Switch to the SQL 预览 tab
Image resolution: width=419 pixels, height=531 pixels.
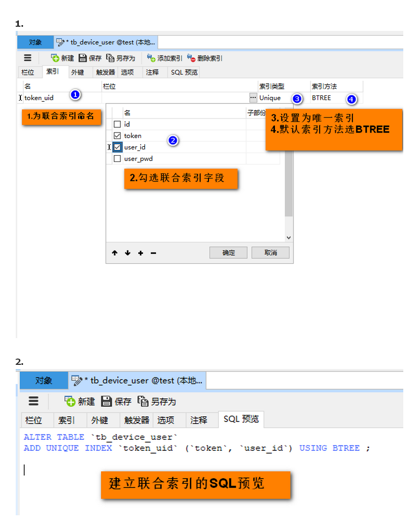coord(183,72)
